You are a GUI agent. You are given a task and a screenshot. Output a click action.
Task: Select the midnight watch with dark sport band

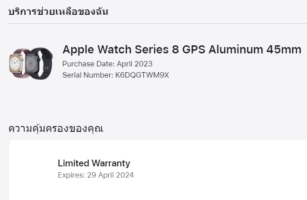pos(39,64)
